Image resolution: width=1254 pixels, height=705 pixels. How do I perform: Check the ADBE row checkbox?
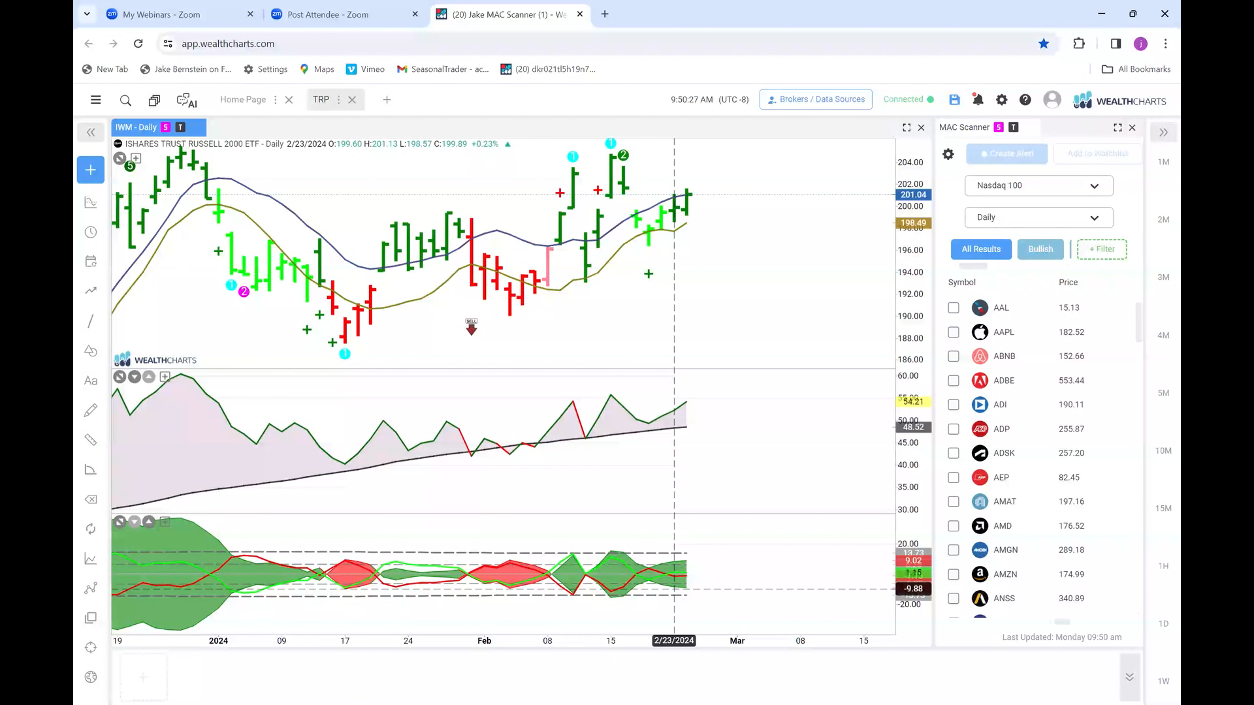pyautogui.click(x=954, y=381)
